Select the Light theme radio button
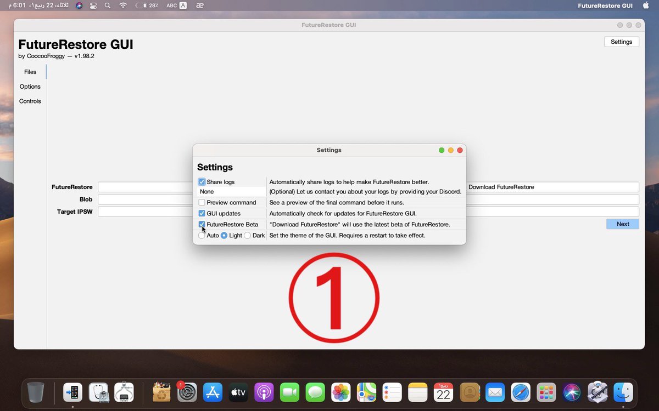659x411 pixels. point(224,236)
